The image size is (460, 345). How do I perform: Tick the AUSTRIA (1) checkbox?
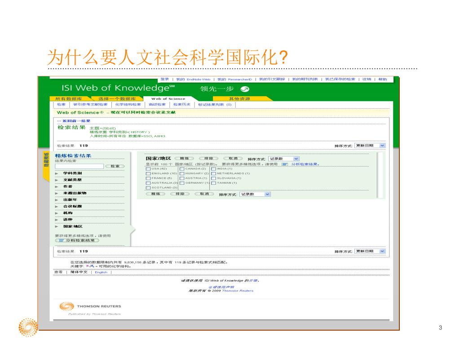point(182,178)
